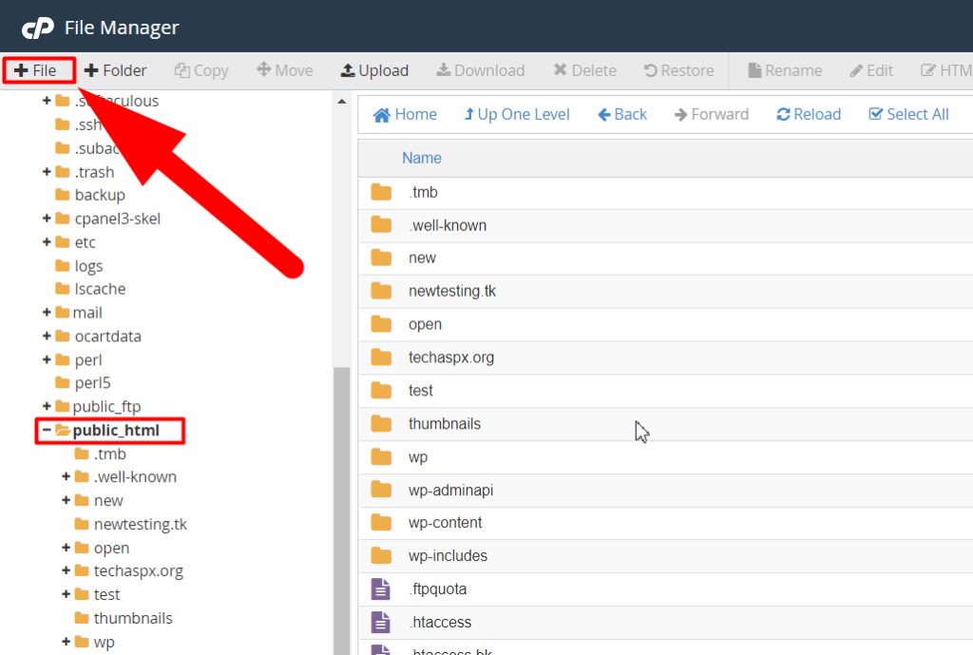Screen dimensions: 973x655
Task: Select All files in the listing
Action: [x=908, y=114]
